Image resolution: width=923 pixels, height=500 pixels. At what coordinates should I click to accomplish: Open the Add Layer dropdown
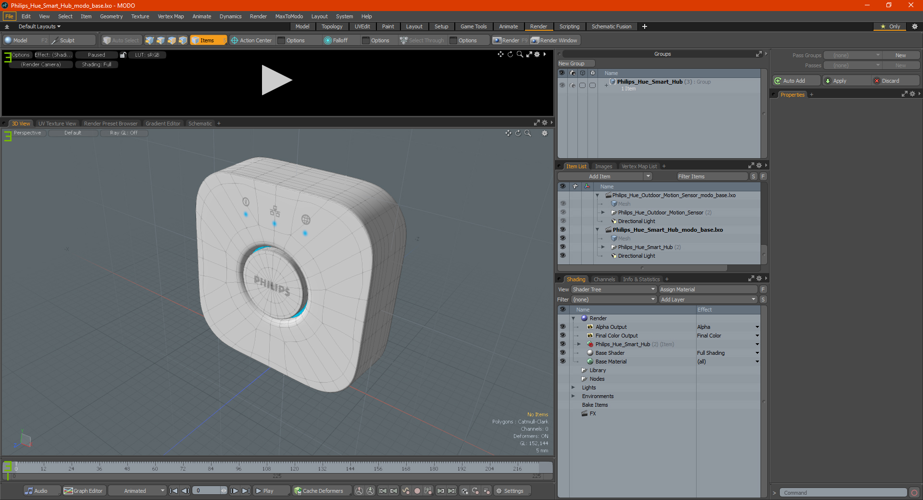708,300
